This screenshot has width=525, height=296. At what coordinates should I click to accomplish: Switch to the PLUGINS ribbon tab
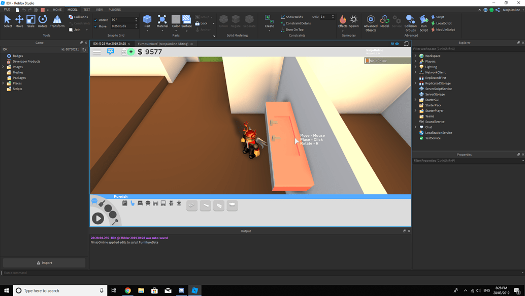click(115, 10)
